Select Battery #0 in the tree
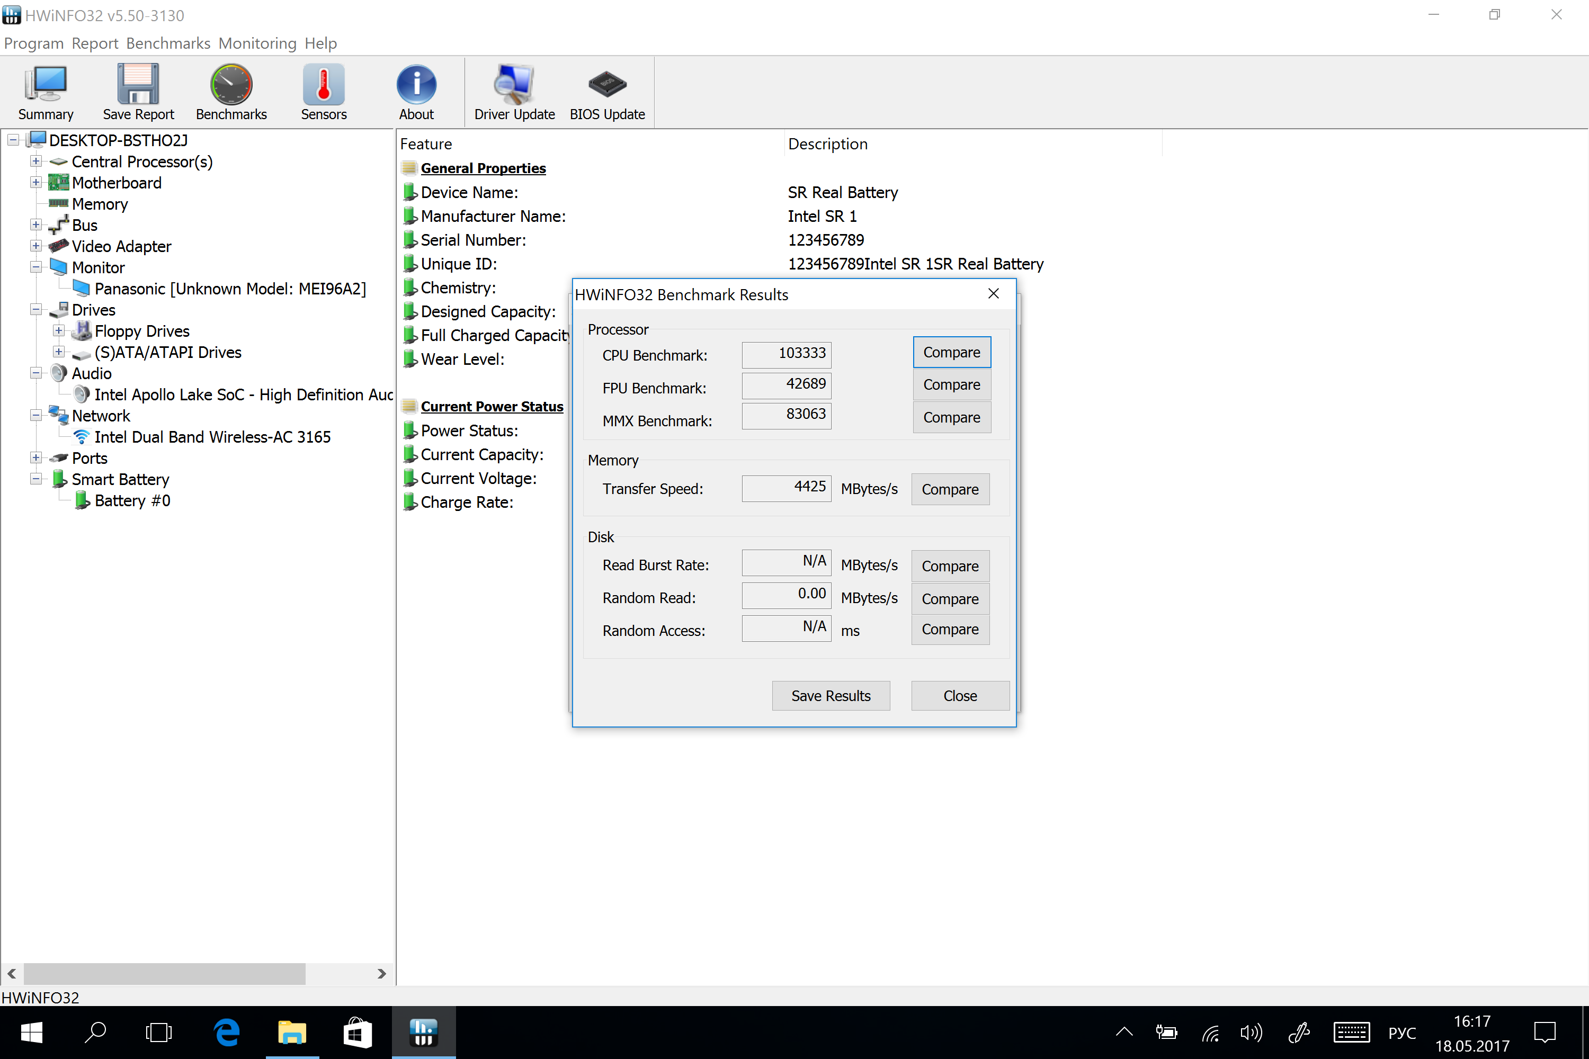 tap(132, 500)
